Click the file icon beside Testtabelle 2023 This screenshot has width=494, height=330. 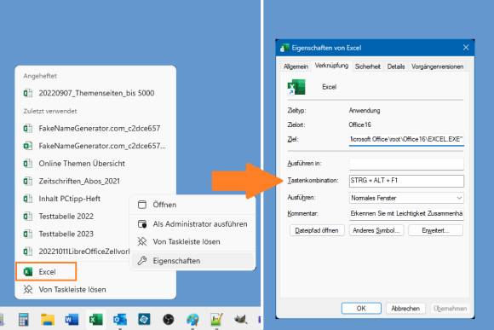pyautogui.click(x=28, y=234)
